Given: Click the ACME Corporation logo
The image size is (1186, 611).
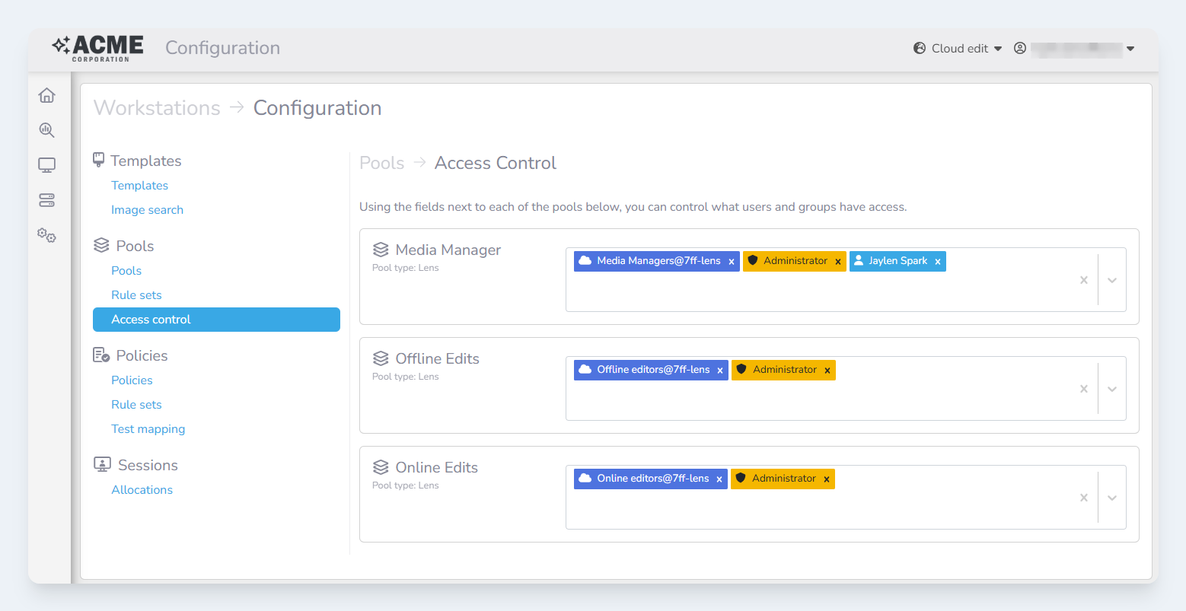Looking at the screenshot, I should click(97, 48).
